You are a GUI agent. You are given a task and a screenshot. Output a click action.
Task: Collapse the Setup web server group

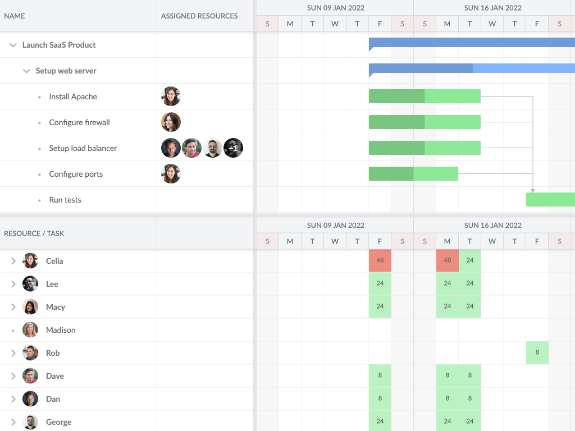tap(26, 71)
